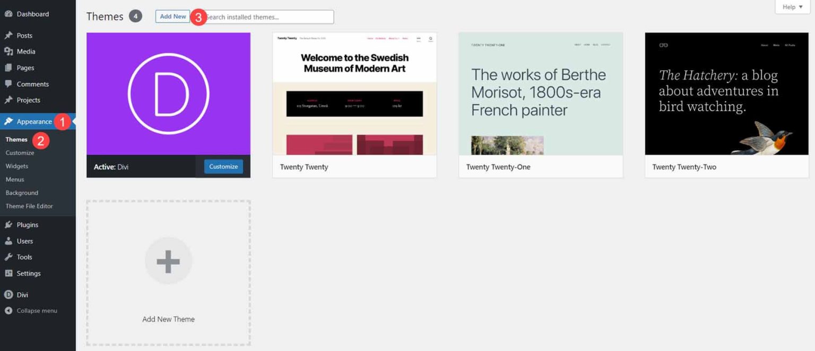Open the Divi menu via its logo icon
The width and height of the screenshot is (815, 351).
click(8, 294)
